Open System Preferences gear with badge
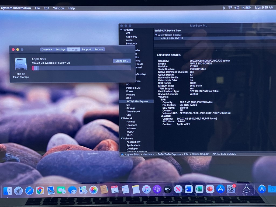The height and width of the screenshot is (207, 276). tap(231, 189)
